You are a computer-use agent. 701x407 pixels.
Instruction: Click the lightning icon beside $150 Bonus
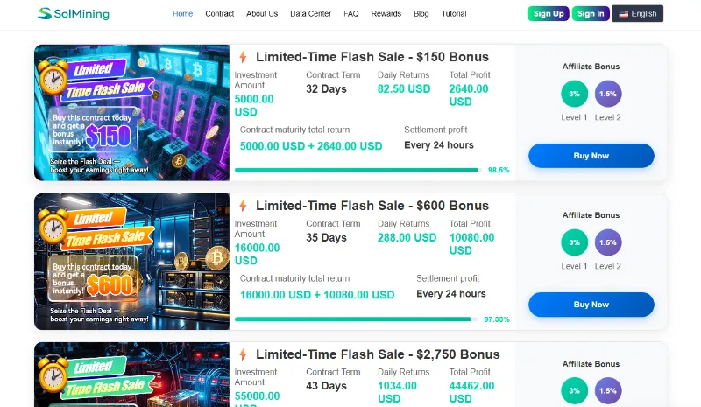[x=243, y=57]
